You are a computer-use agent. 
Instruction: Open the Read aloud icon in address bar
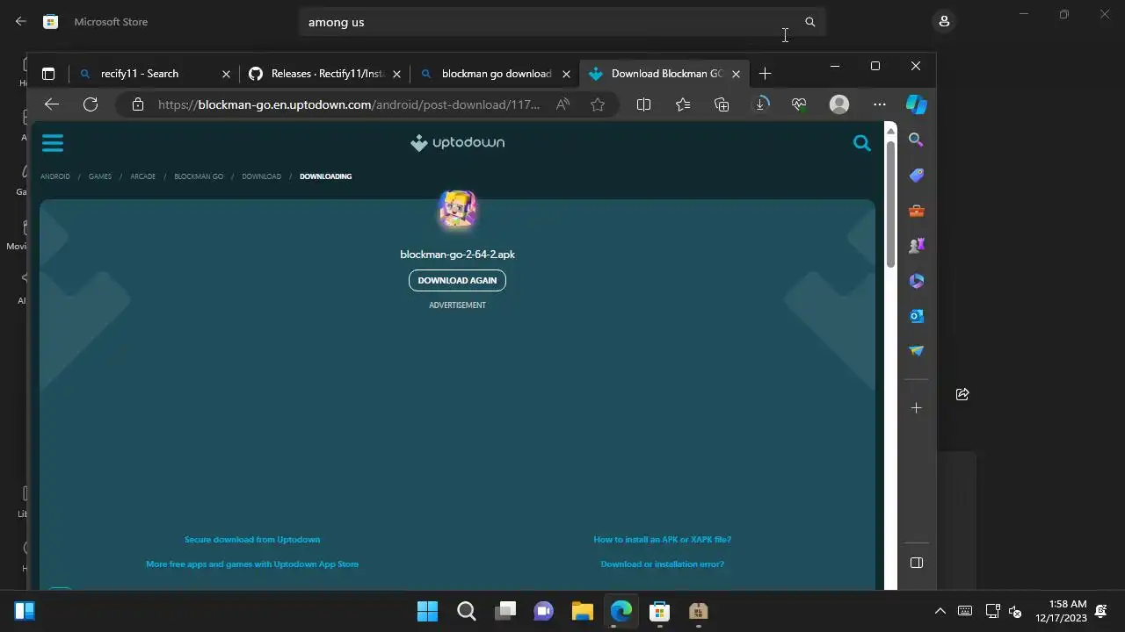[562, 104]
